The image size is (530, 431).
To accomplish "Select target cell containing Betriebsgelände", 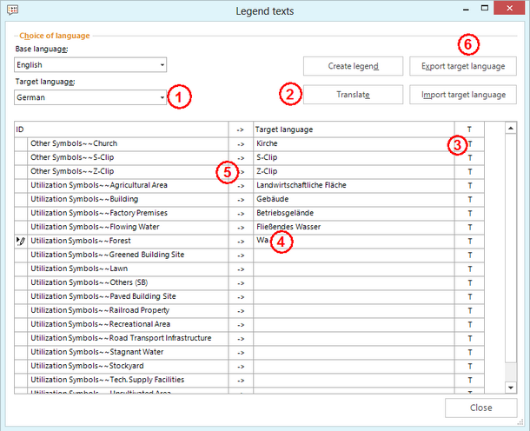I will 354,213.
